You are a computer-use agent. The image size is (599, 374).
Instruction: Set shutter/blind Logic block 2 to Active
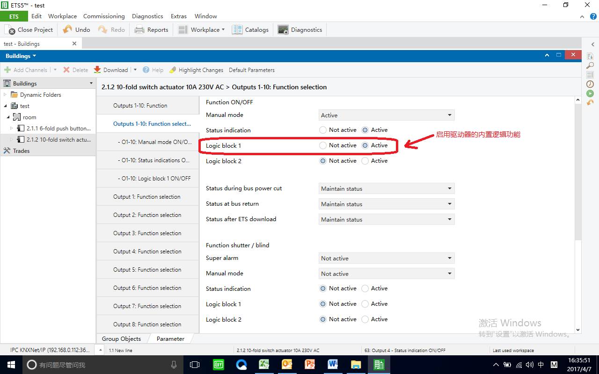[365, 319]
